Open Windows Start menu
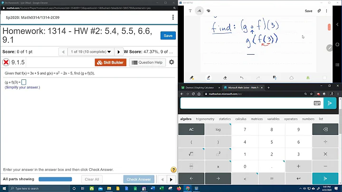Image resolution: width=342 pixels, height=192 pixels. click(x=4, y=188)
